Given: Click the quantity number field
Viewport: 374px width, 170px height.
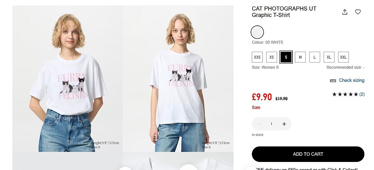Looking at the screenshot, I should [271, 124].
